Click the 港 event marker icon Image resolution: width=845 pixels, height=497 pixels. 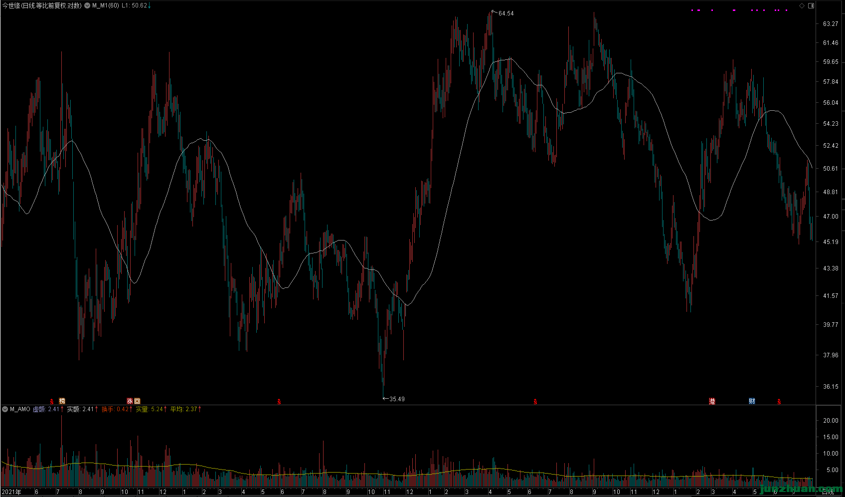click(x=712, y=401)
